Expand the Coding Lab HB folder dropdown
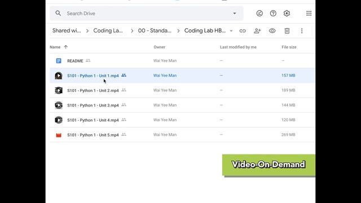361x203 pixels. (x=231, y=31)
